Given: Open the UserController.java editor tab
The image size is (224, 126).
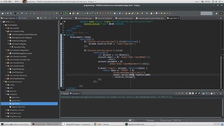Looking at the screenshot, I should pyautogui.click(x=84, y=18).
